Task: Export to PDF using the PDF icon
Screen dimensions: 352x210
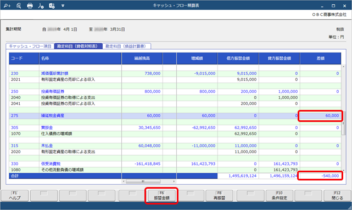Action: pos(41,6)
